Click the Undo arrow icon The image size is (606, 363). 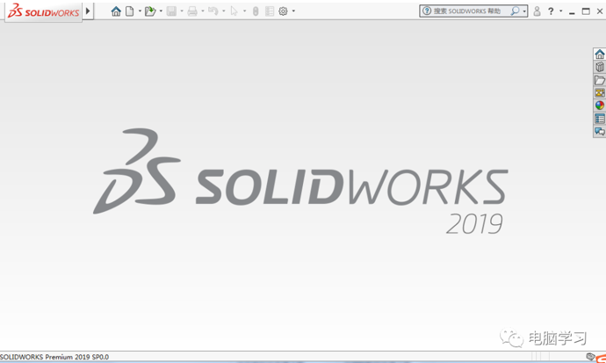213,11
